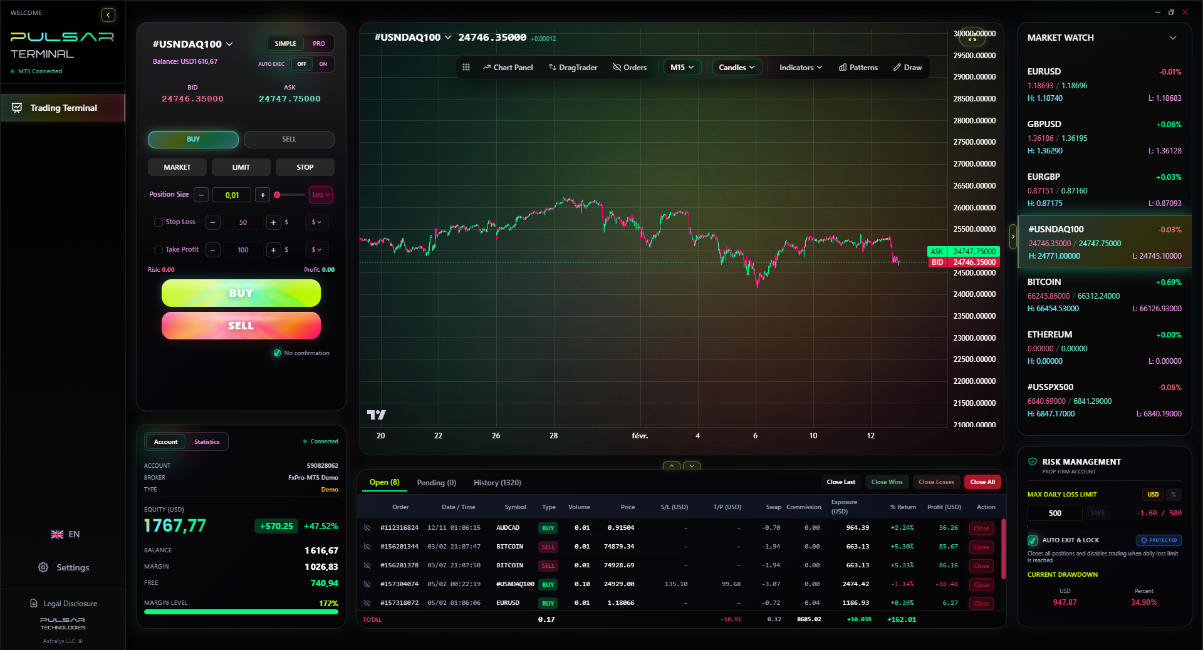This screenshot has width=1203, height=650.
Task: Enable the Stop Loss checkbox
Action: click(158, 222)
